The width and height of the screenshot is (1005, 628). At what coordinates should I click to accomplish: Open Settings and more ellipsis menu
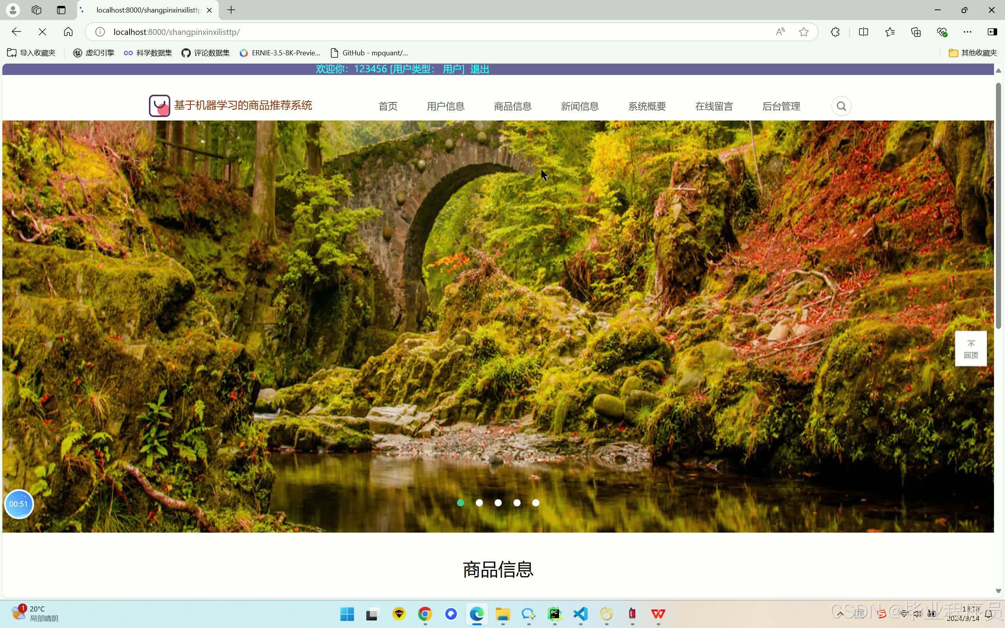click(x=967, y=32)
